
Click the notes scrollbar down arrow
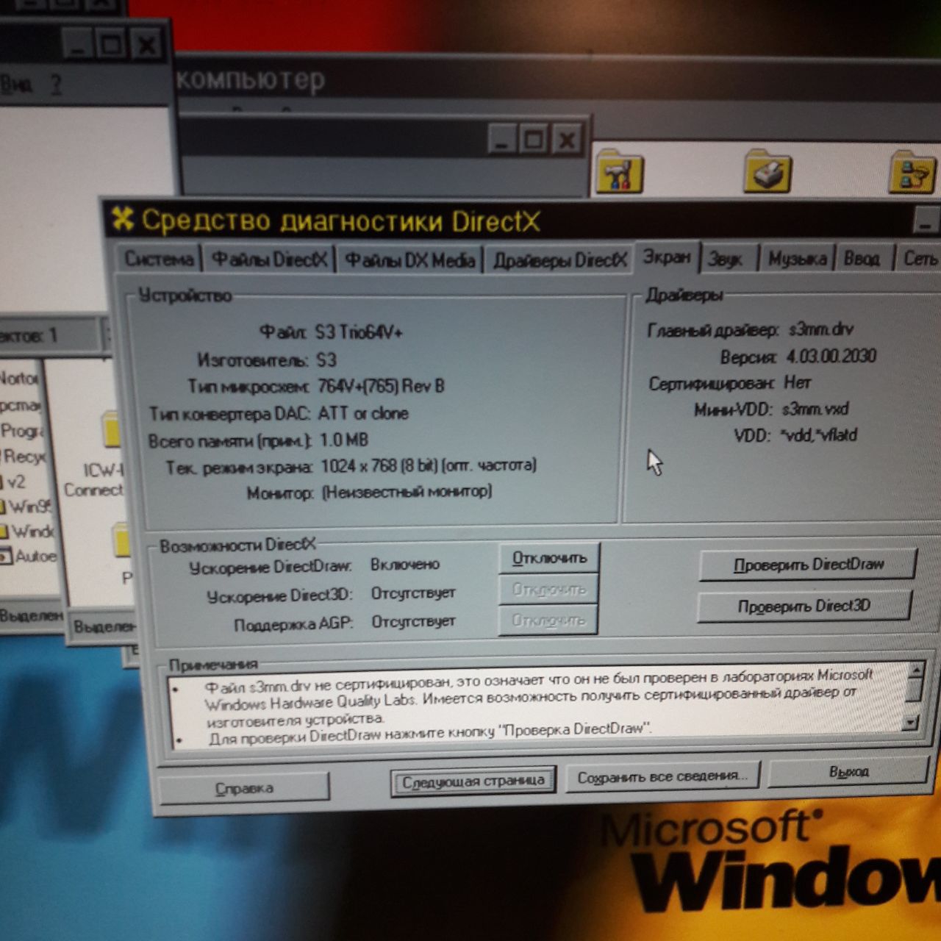[912, 723]
